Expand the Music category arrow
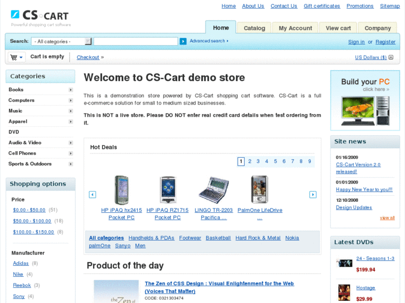This screenshot has height=303, width=405. pyautogui.click(x=71, y=111)
